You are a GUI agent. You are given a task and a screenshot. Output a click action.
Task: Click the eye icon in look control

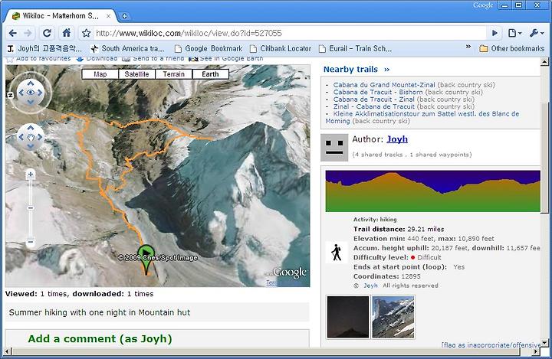tap(31, 93)
